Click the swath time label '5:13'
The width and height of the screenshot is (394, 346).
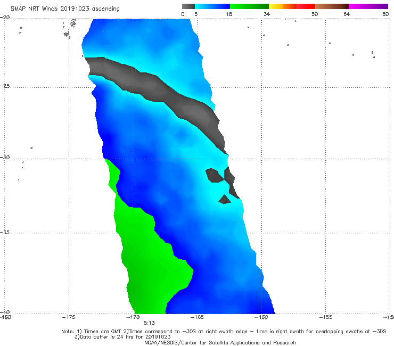click(149, 323)
